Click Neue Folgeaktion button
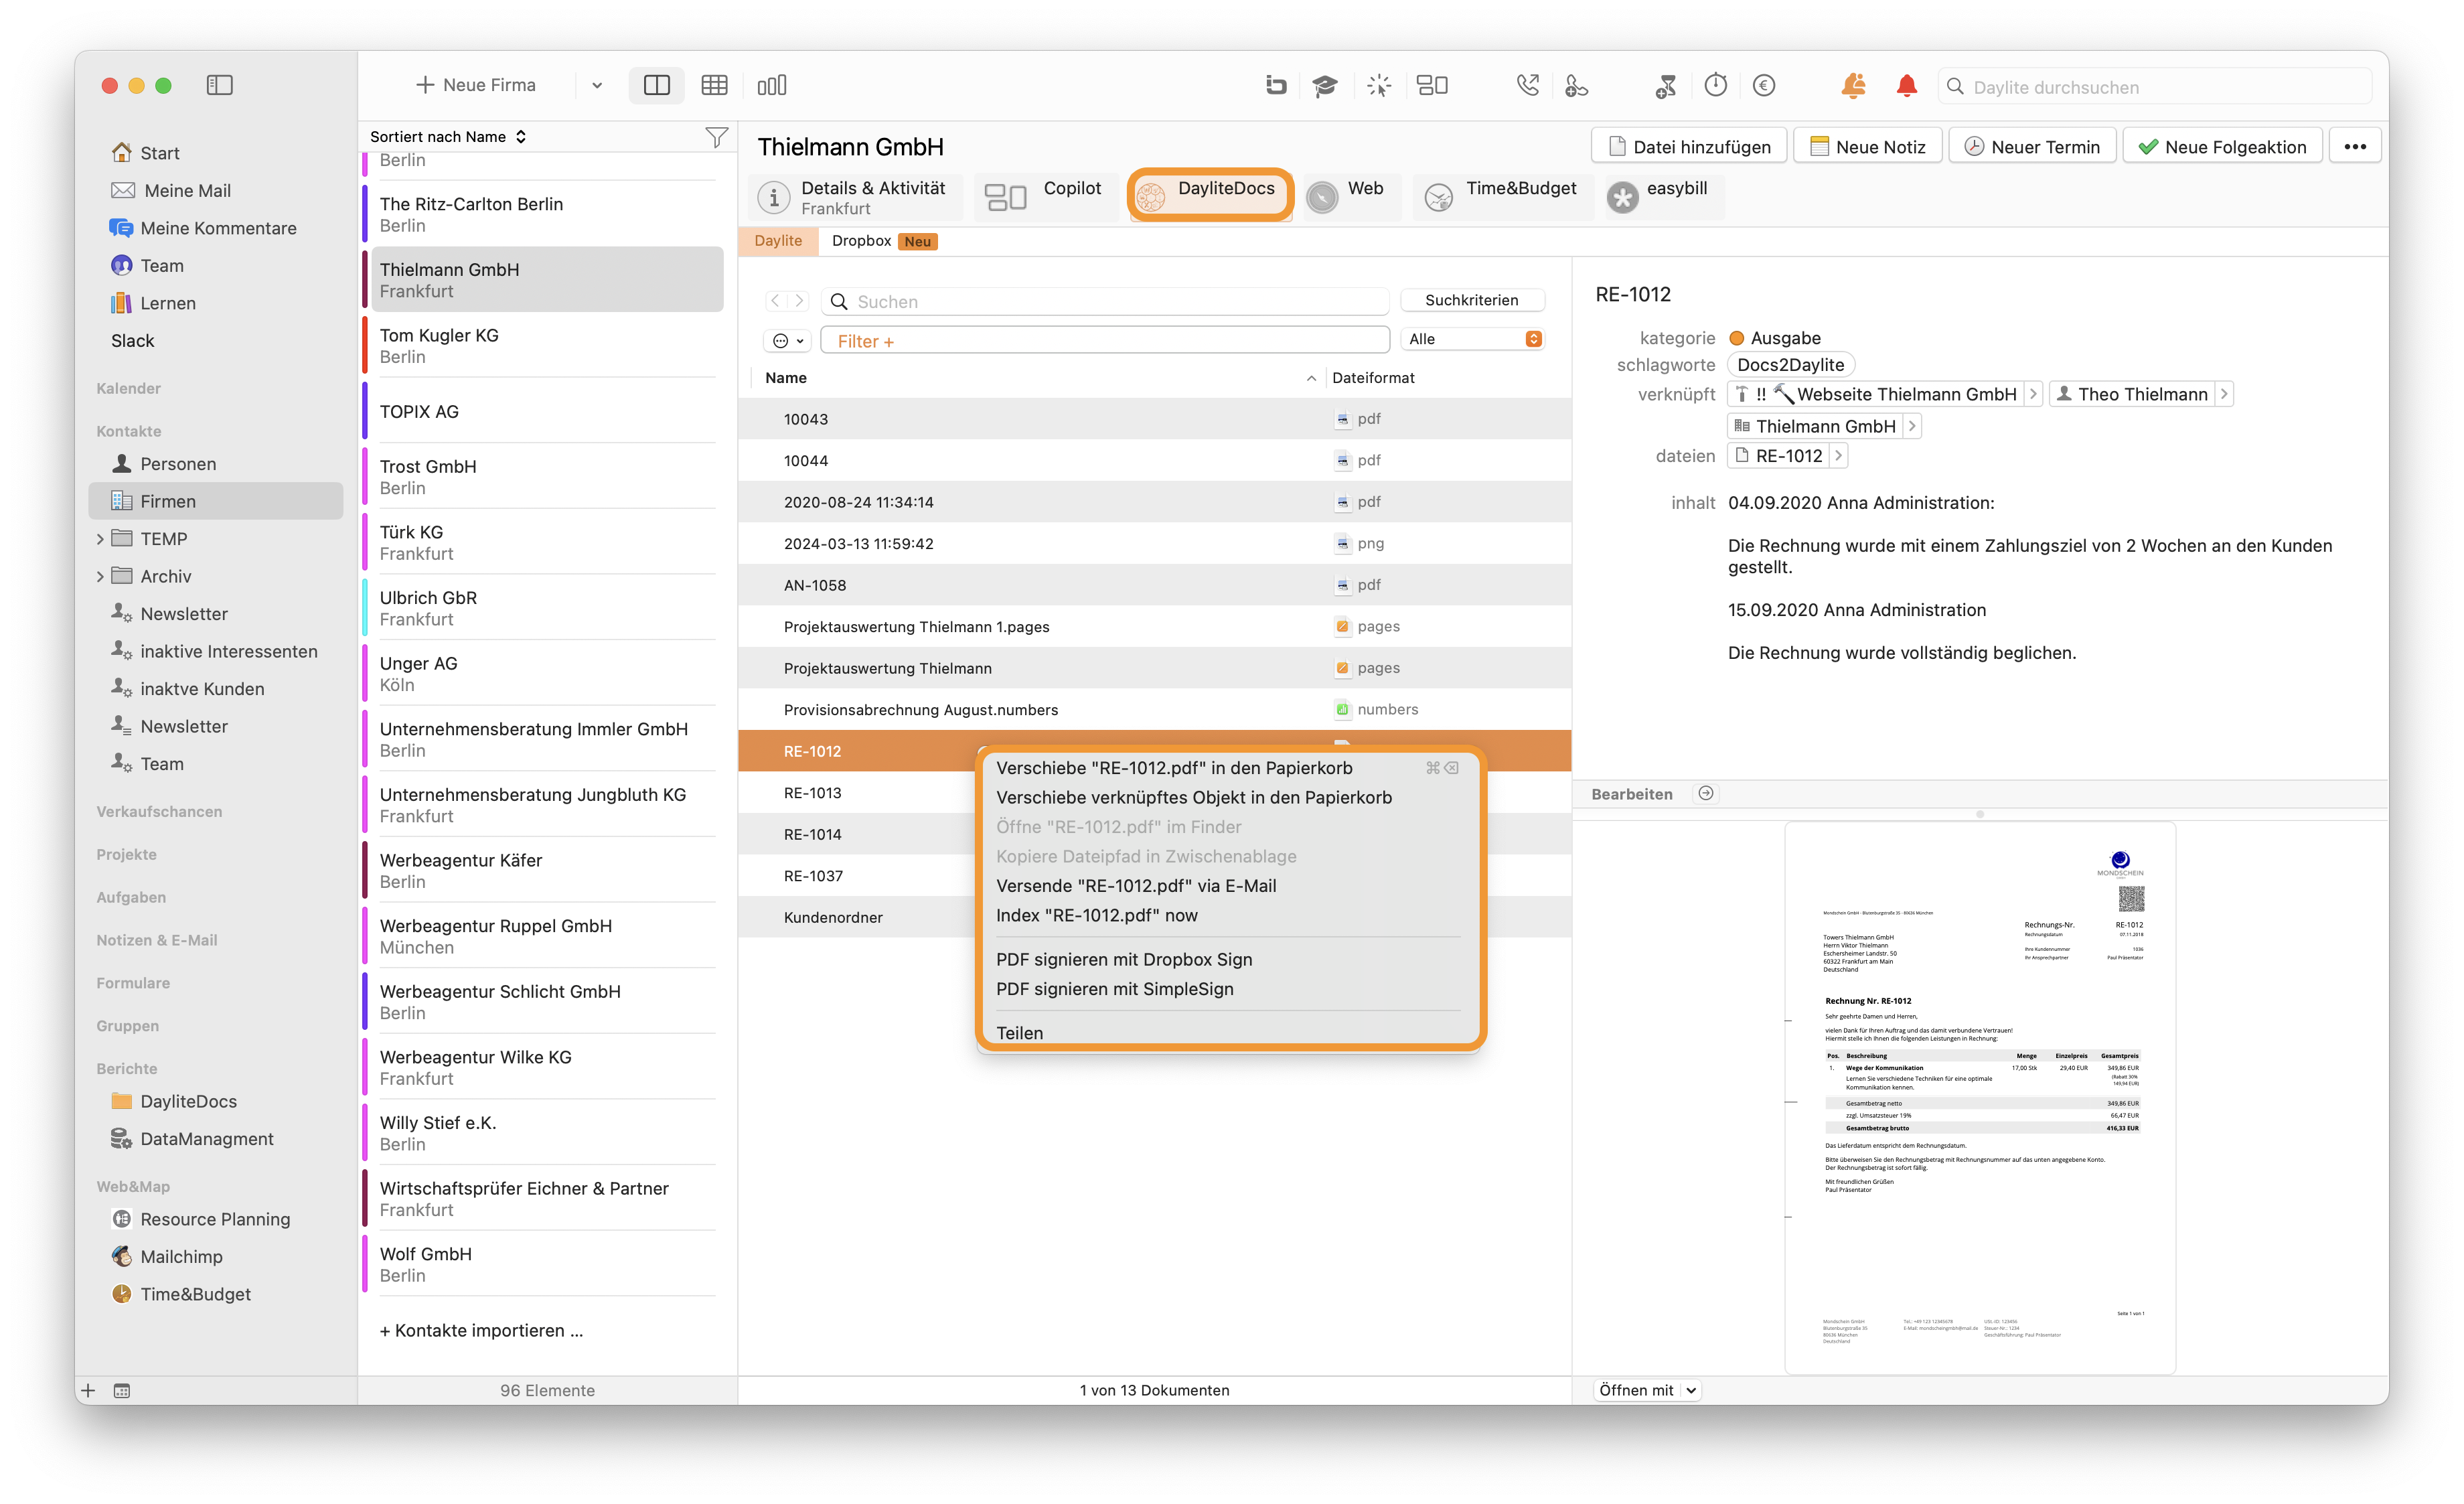The image size is (2464, 1504). (2221, 147)
